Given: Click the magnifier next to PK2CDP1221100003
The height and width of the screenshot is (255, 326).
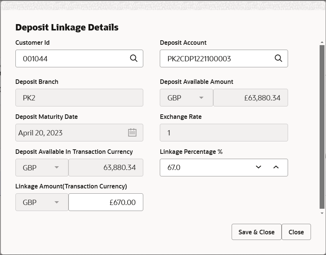Looking at the screenshot, I should pos(278,58).
